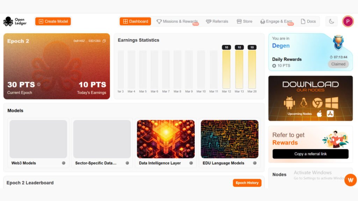Select the Mar 12 earnings bar
The image size is (358, 201).
227,69
